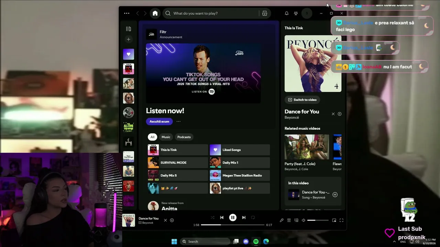Go to Spotify Home
Screen dimensions: 440x247
pos(155,13)
